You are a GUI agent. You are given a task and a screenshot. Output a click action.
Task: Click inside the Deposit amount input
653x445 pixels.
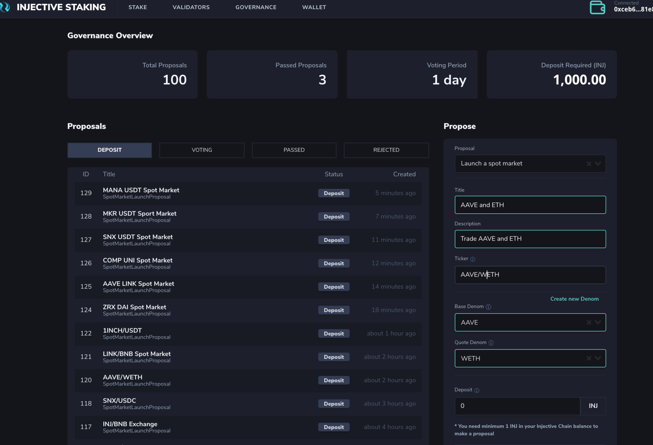click(x=517, y=406)
